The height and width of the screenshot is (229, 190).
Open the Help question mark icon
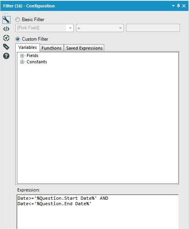tap(6, 56)
